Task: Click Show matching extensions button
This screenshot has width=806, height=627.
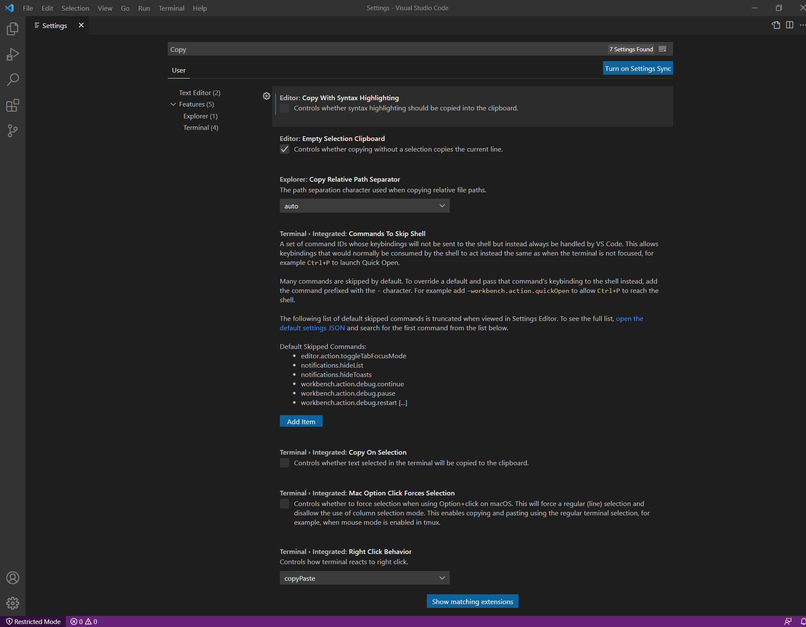Action: coord(473,602)
